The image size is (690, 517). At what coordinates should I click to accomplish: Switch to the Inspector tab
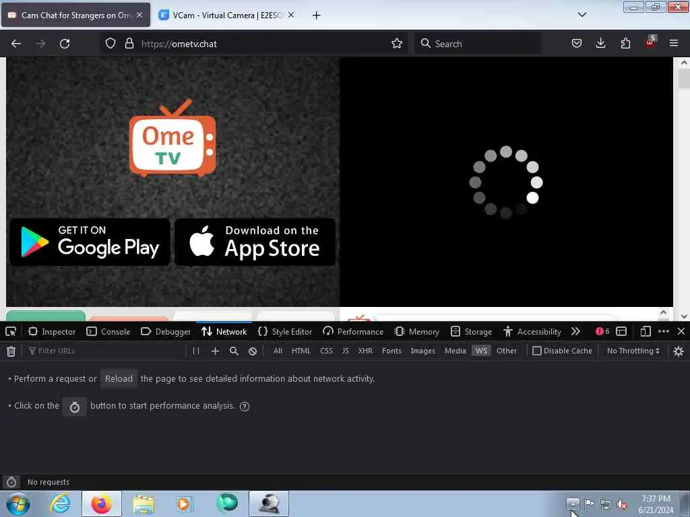pos(52,331)
